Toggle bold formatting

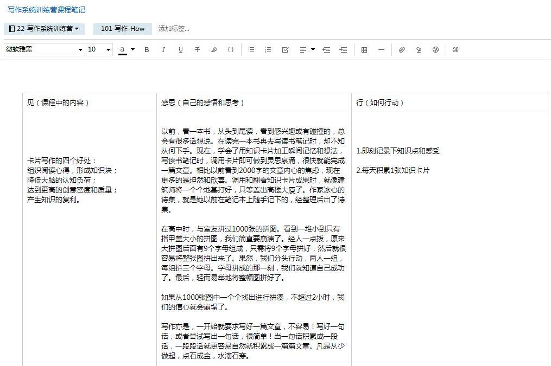[x=147, y=50]
